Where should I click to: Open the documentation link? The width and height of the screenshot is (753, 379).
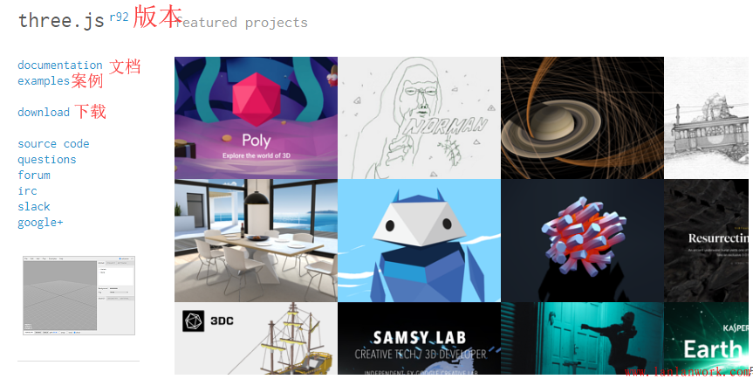coord(60,65)
